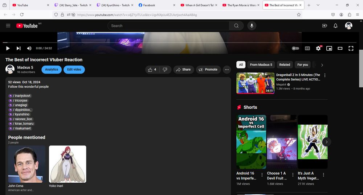Open the account avatar menu
Screen dimensions: 363x195
click(348, 26)
